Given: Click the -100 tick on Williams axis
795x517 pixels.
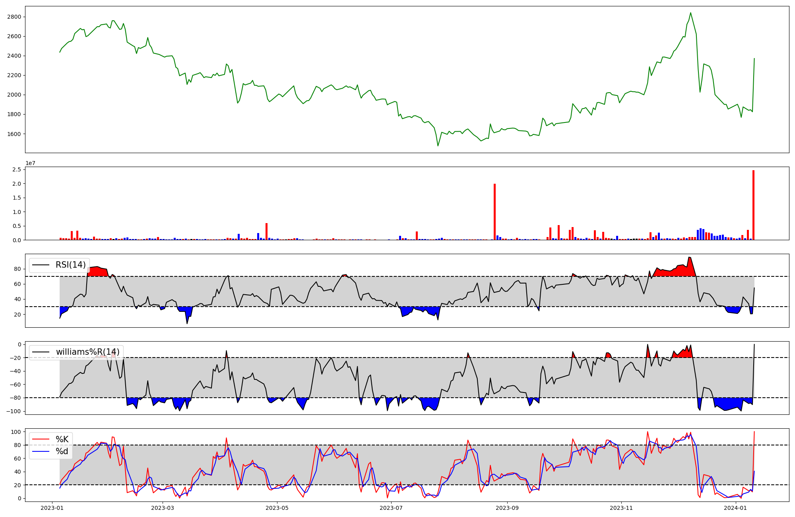Looking at the screenshot, I should click(14, 411).
